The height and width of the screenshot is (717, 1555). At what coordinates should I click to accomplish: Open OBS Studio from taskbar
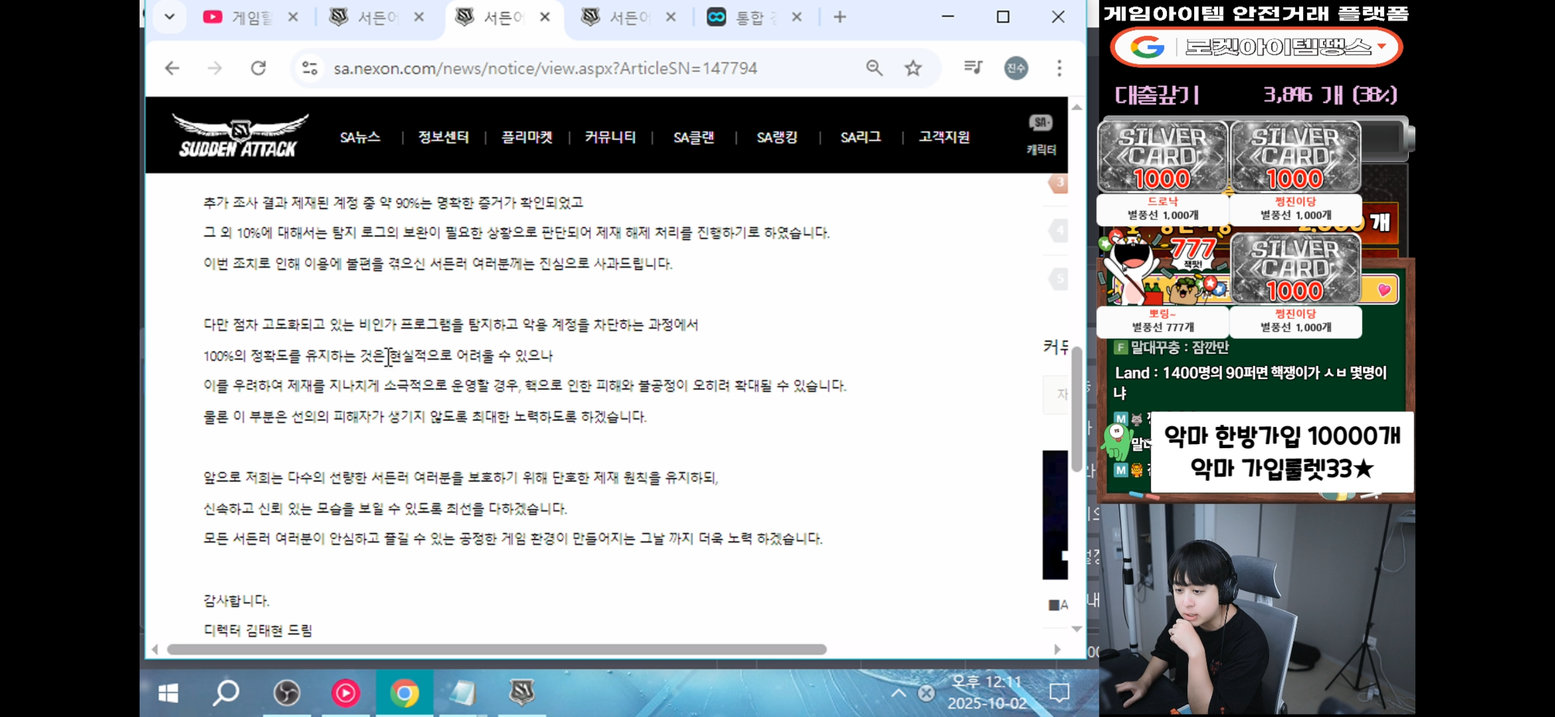(287, 693)
